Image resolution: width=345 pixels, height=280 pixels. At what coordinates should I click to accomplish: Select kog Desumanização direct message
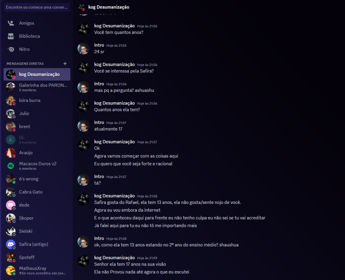point(37,74)
